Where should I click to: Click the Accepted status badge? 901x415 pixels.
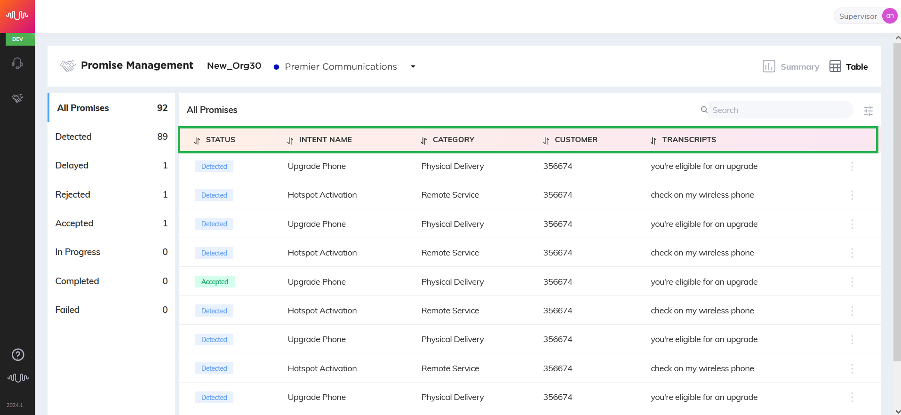pos(215,282)
